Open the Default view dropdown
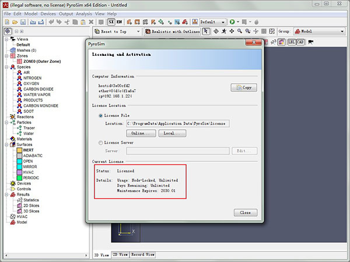The width and height of the screenshot is (350, 262). pos(213,22)
